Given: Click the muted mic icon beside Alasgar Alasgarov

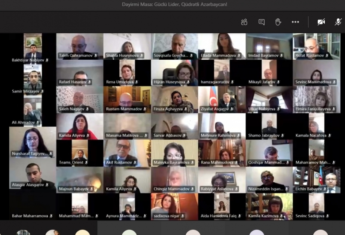Looking at the screenshot, I should pos(47,185).
